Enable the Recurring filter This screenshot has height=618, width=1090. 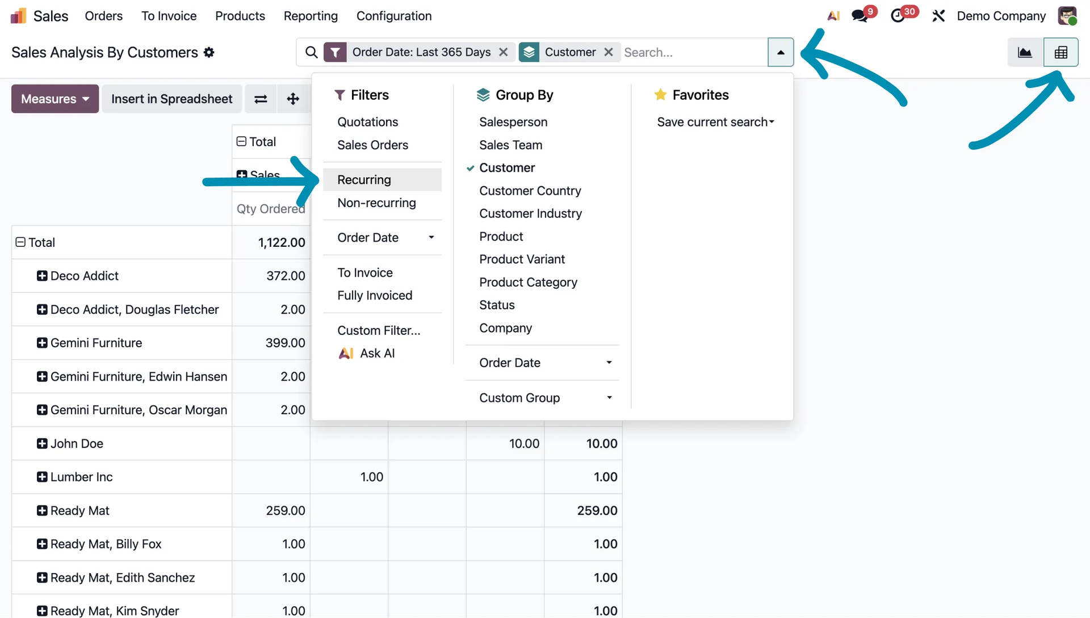(364, 180)
